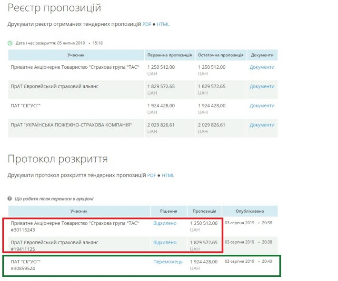Click final offer 2 029 826,61

point(211,125)
